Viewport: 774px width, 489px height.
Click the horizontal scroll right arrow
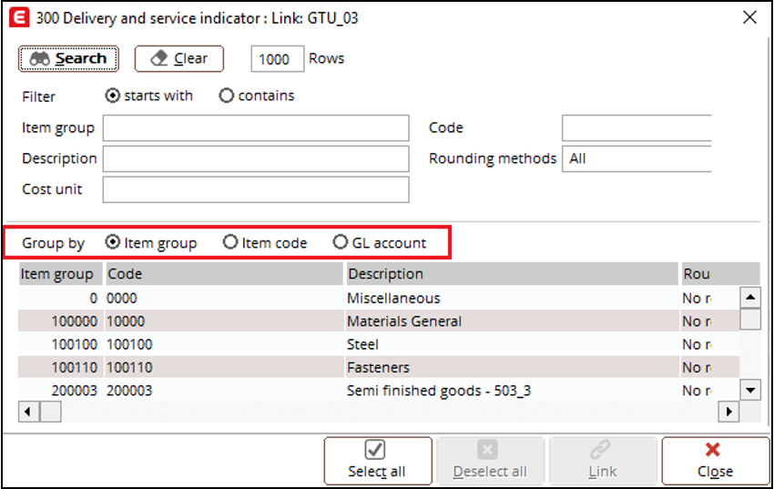click(729, 412)
